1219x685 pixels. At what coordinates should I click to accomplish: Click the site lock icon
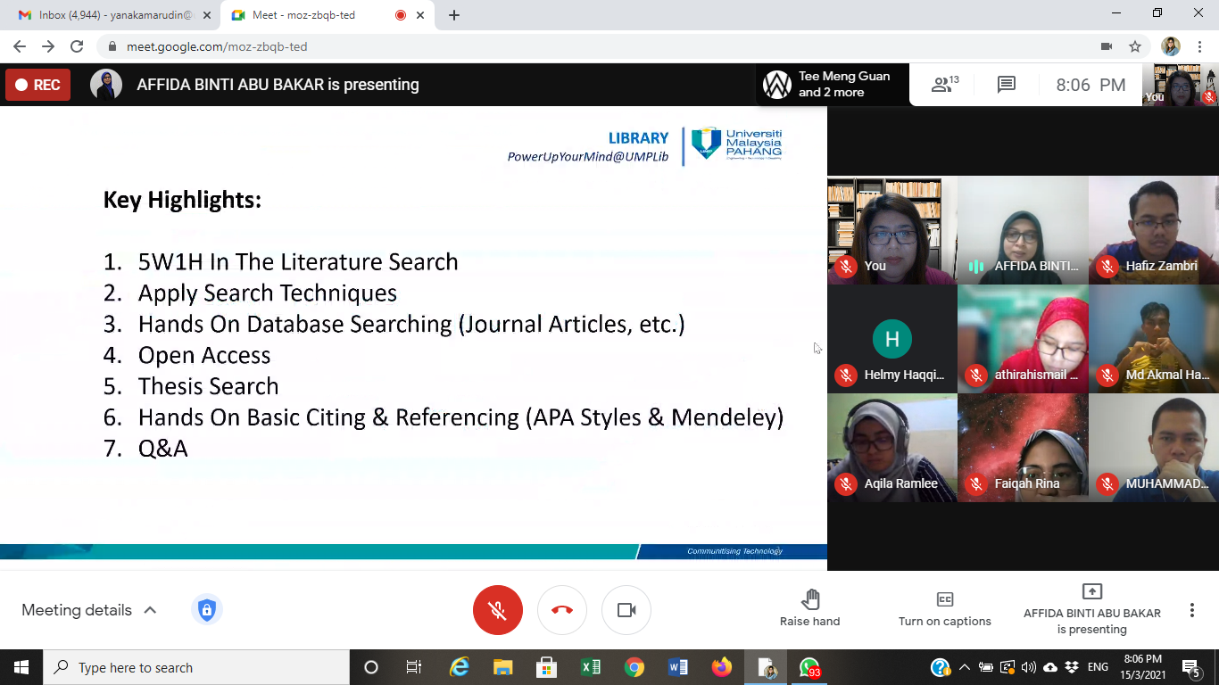[112, 46]
